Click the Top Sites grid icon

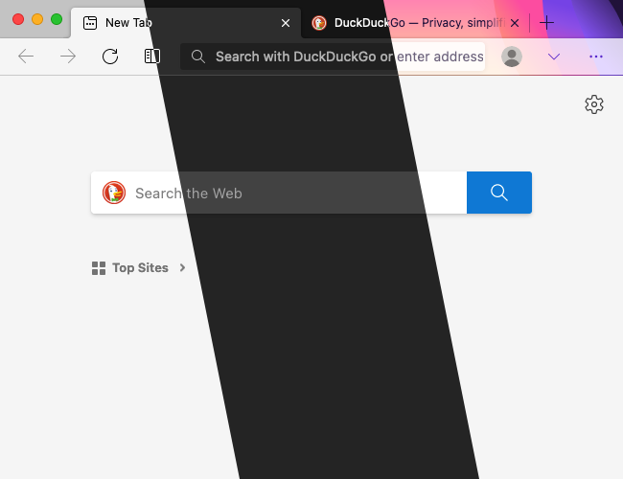(x=99, y=268)
